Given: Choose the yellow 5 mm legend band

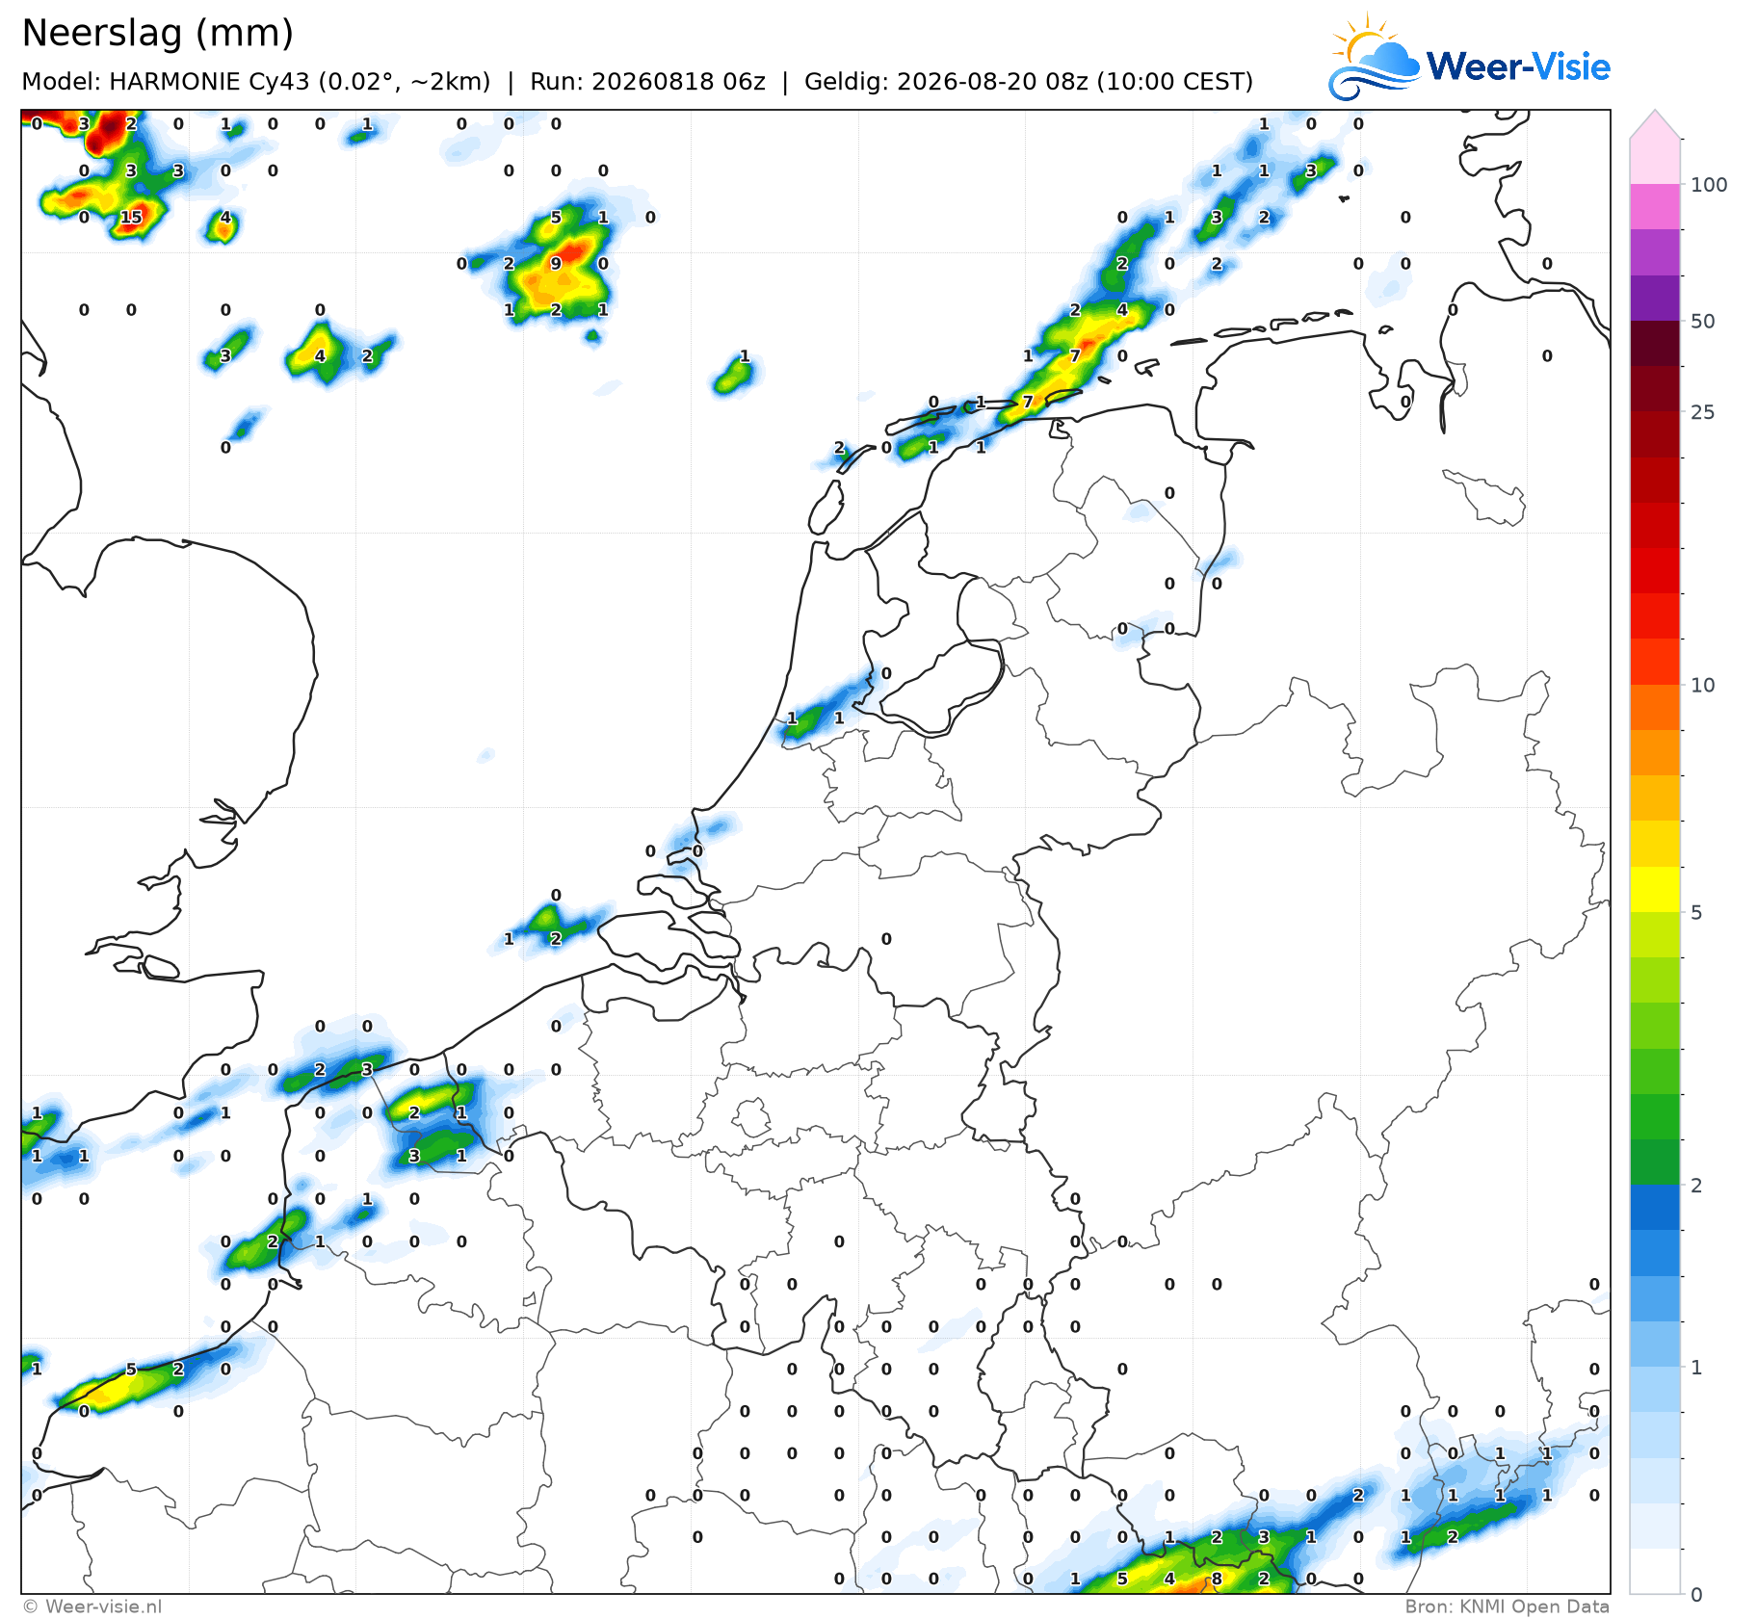Looking at the screenshot, I should pyautogui.click(x=1655, y=889).
